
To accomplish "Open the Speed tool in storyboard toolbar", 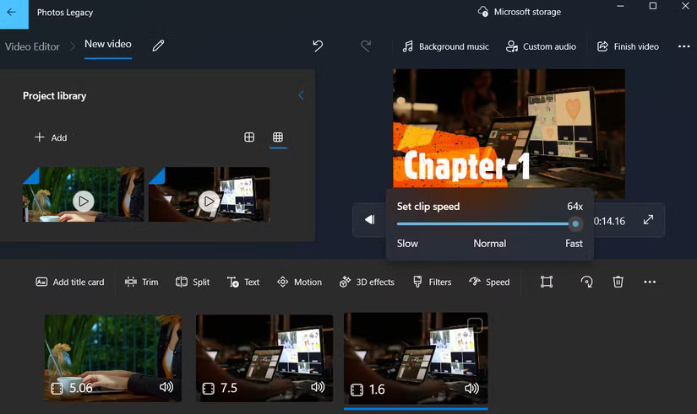I will pos(489,282).
